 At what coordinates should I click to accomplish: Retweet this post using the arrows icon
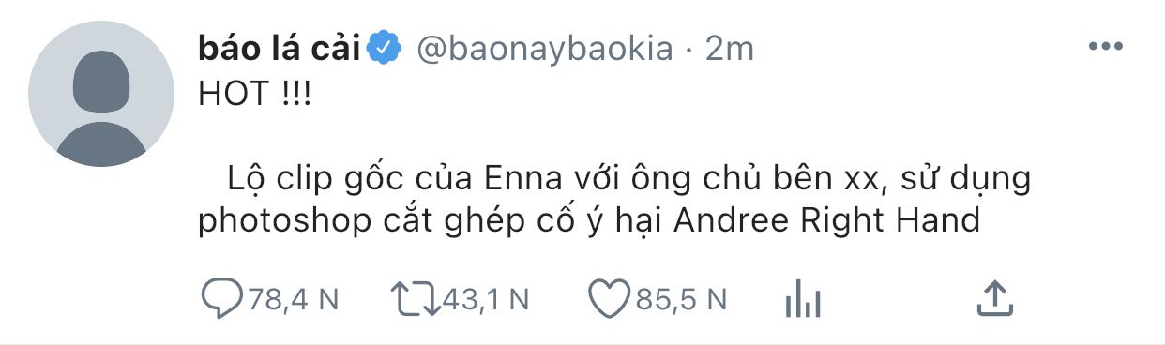[414, 300]
